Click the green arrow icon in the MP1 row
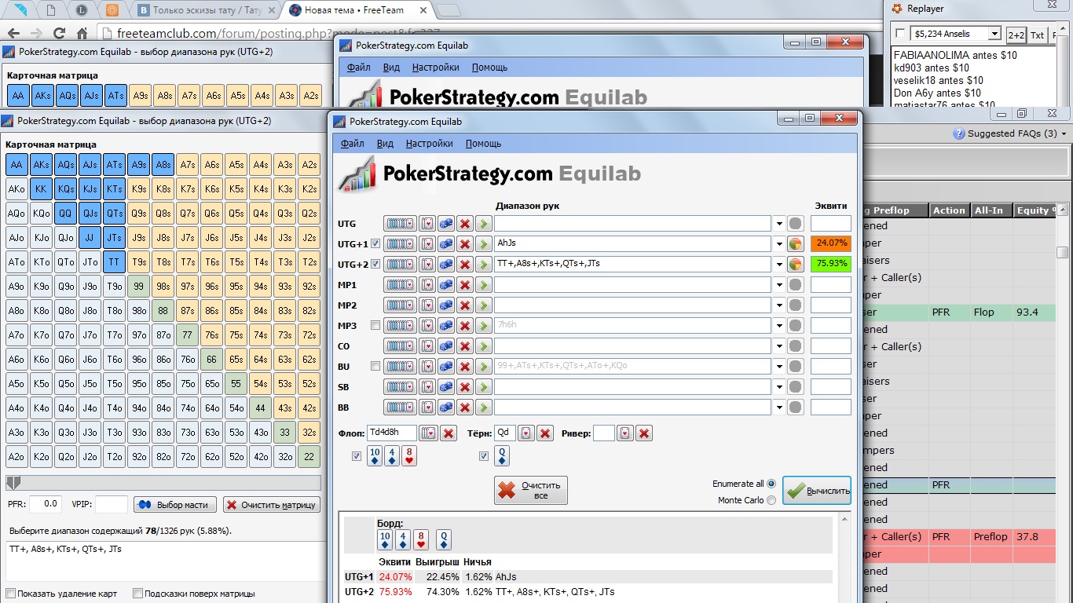This screenshot has height=603, width=1073. click(x=484, y=285)
